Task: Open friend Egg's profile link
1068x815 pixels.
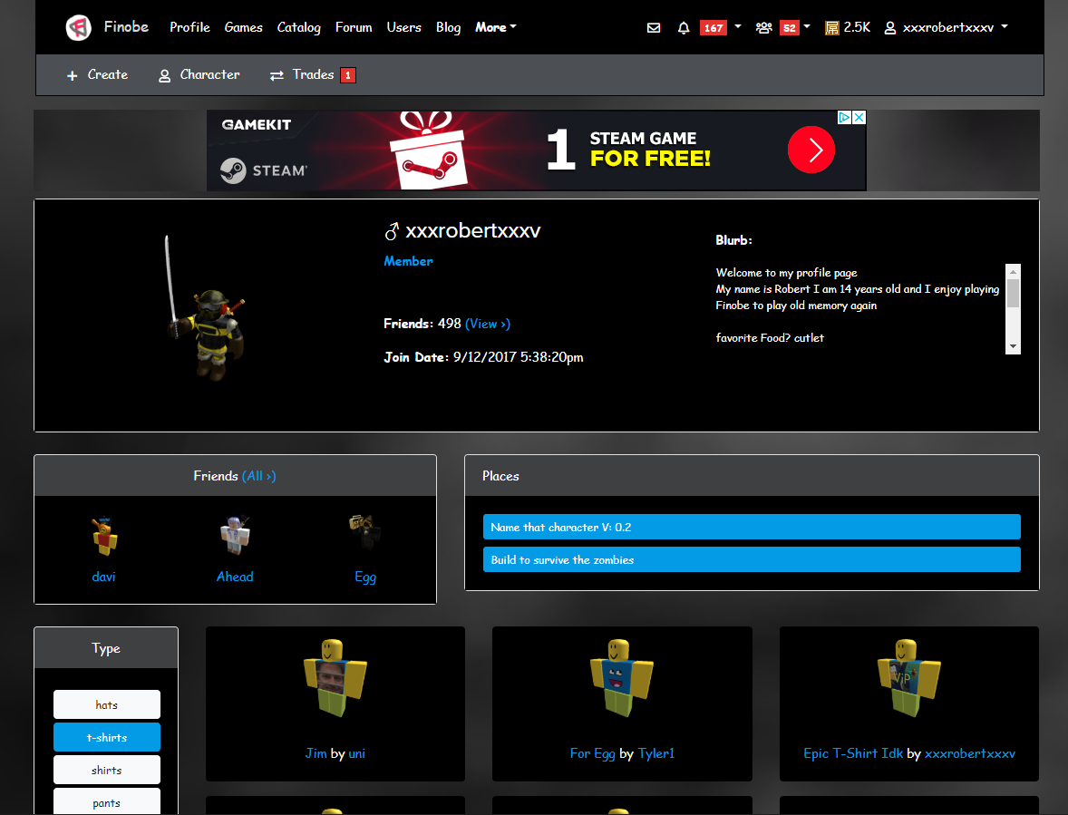Action: pos(365,577)
